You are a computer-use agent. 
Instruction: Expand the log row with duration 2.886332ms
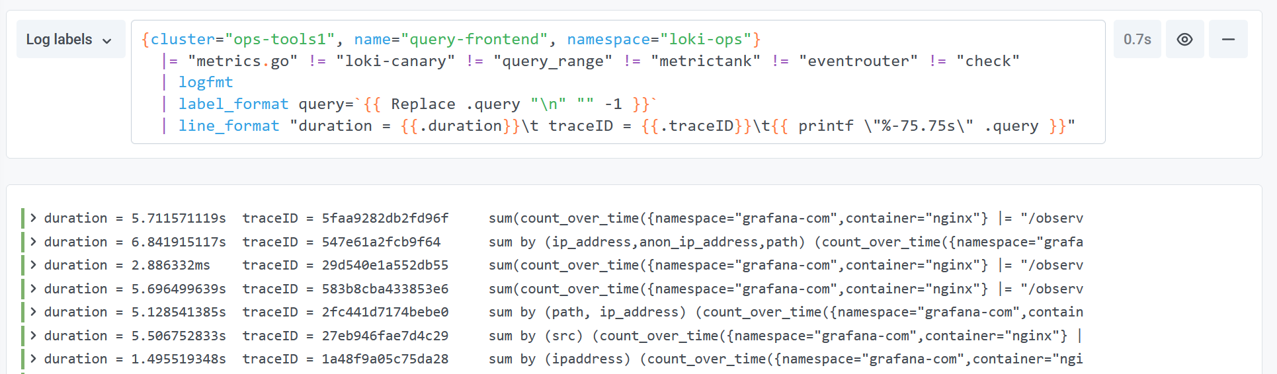33,265
